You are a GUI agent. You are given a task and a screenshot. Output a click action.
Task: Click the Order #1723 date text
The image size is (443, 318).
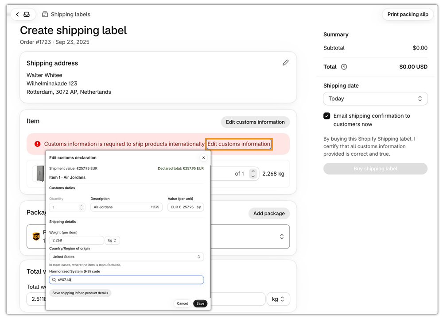click(54, 42)
